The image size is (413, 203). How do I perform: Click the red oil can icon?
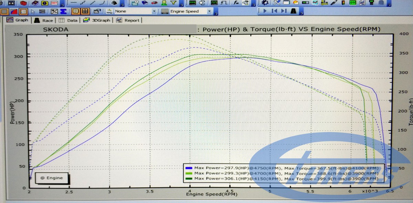[x=23, y=3]
